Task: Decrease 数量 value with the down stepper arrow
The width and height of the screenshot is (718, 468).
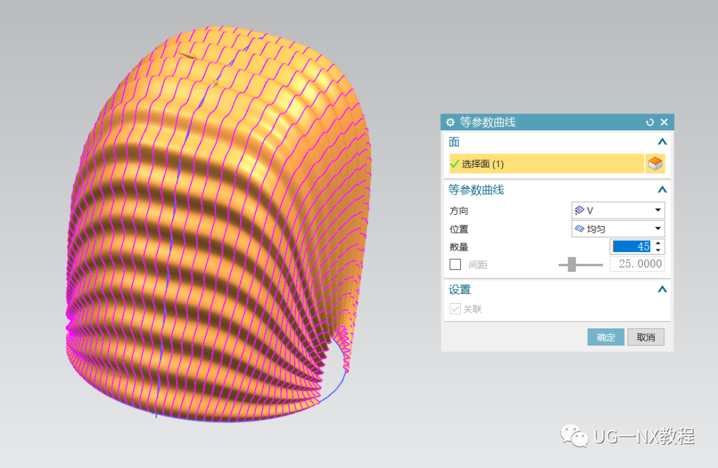Action: (x=657, y=249)
